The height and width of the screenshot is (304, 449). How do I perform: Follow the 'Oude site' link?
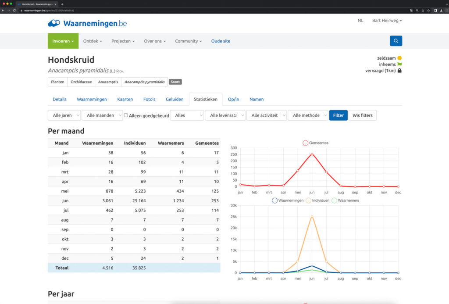coord(221,41)
